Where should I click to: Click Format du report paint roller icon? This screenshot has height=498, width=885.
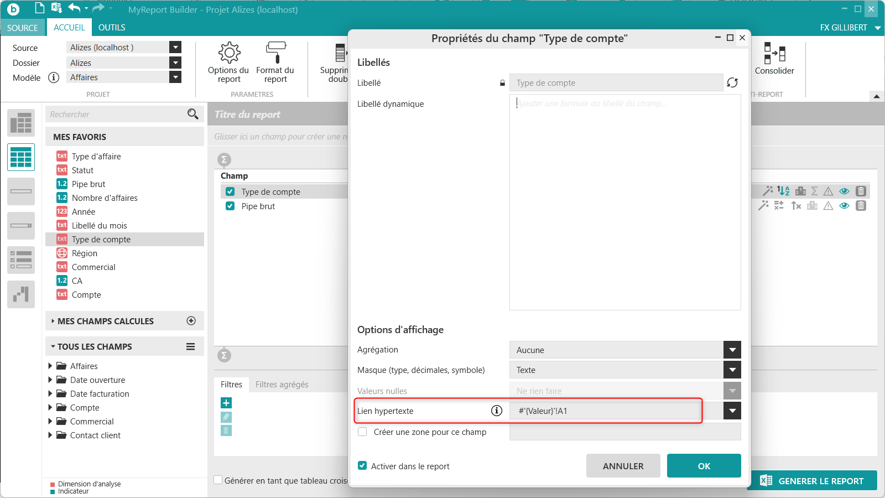275,53
